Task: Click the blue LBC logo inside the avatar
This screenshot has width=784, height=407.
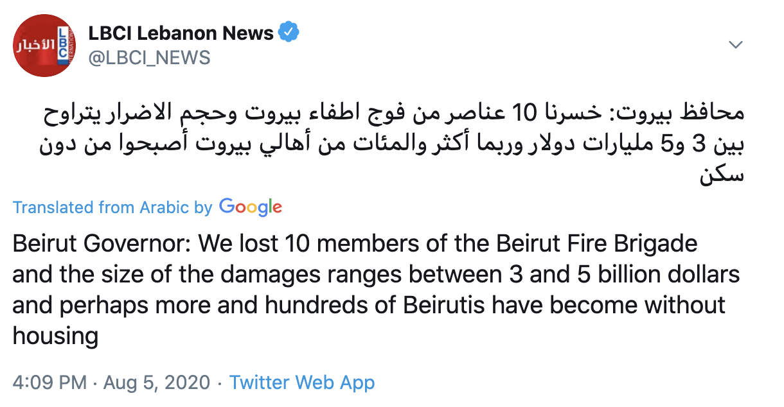Action: [63, 46]
